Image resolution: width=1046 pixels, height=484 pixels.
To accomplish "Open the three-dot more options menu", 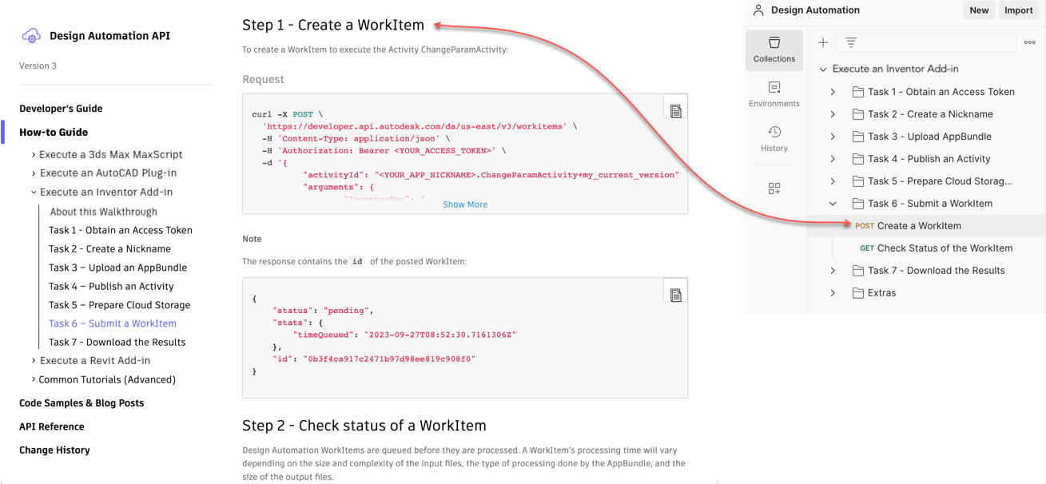I will click(1029, 42).
